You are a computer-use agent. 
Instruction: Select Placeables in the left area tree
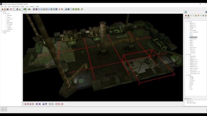(x=10, y=24)
